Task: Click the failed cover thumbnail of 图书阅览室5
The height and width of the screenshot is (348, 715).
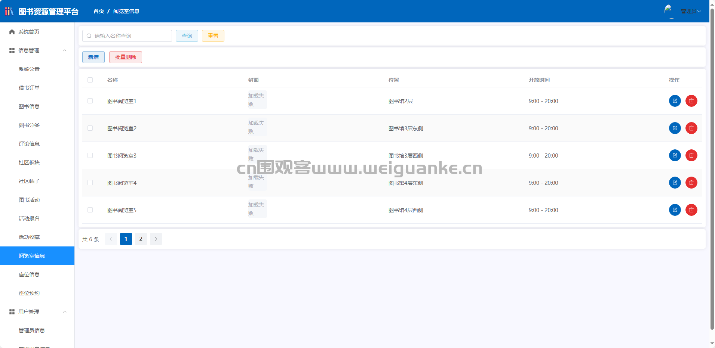Action: pos(257,209)
